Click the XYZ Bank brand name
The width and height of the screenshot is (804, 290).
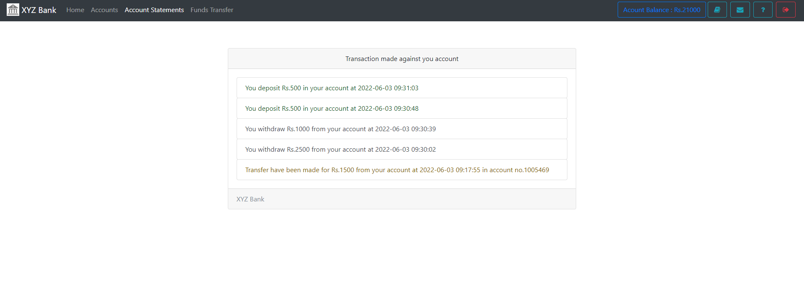(x=39, y=10)
